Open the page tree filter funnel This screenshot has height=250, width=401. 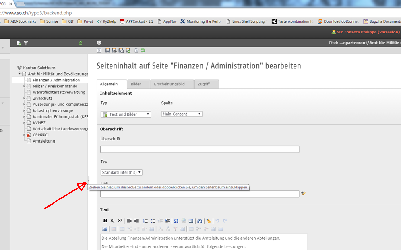click(26, 43)
